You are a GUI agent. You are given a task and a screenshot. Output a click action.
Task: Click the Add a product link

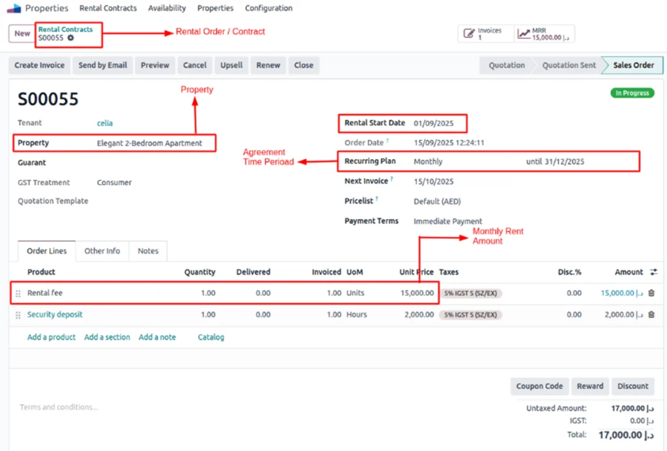coord(51,337)
